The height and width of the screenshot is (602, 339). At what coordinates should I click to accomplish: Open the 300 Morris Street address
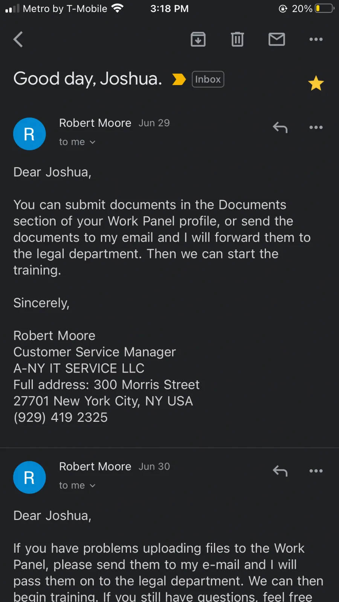(x=147, y=385)
